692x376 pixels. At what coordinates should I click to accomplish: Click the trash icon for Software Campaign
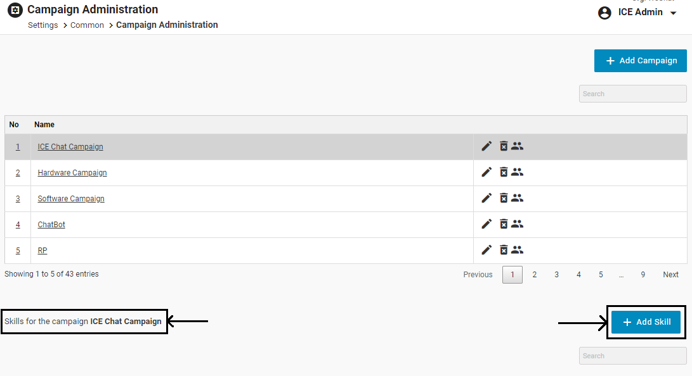click(x=504, y=198)
